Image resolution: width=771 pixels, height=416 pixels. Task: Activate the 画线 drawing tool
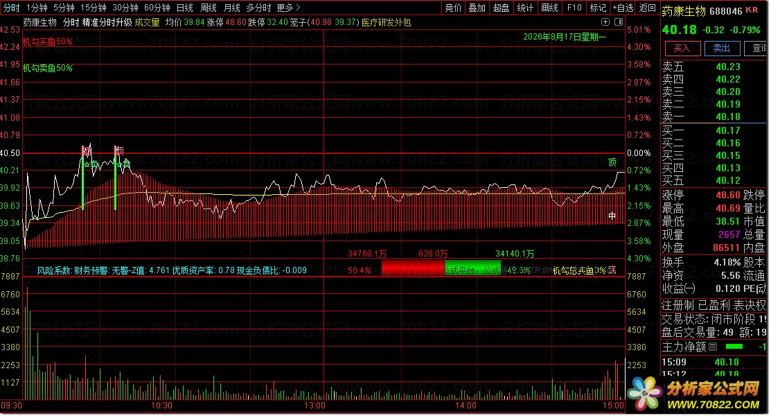pos(549,8)
